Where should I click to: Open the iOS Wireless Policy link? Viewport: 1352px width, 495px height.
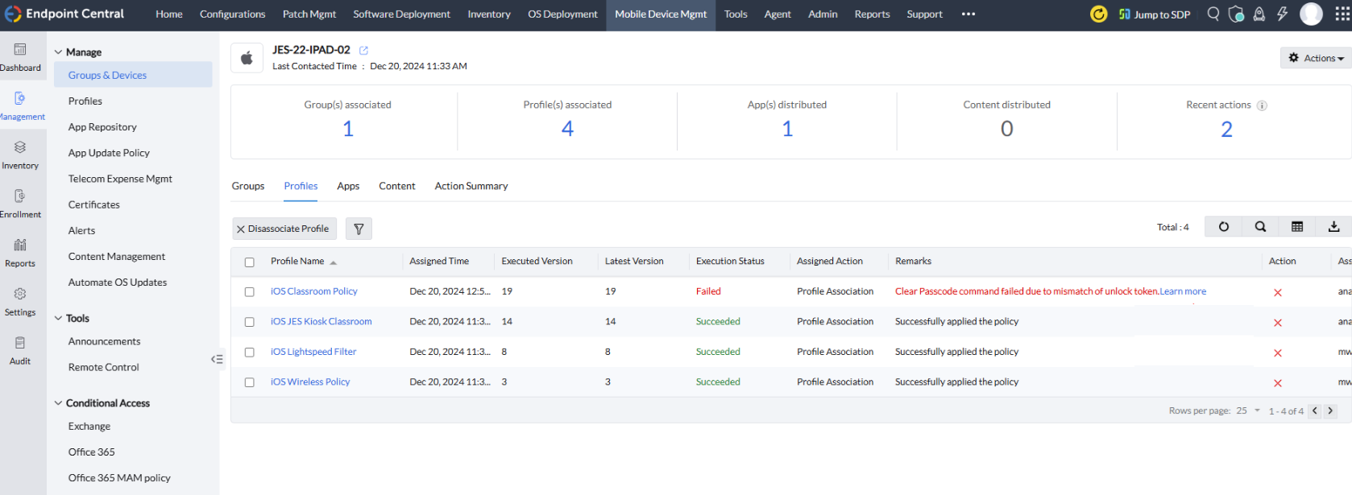(310, 382)
